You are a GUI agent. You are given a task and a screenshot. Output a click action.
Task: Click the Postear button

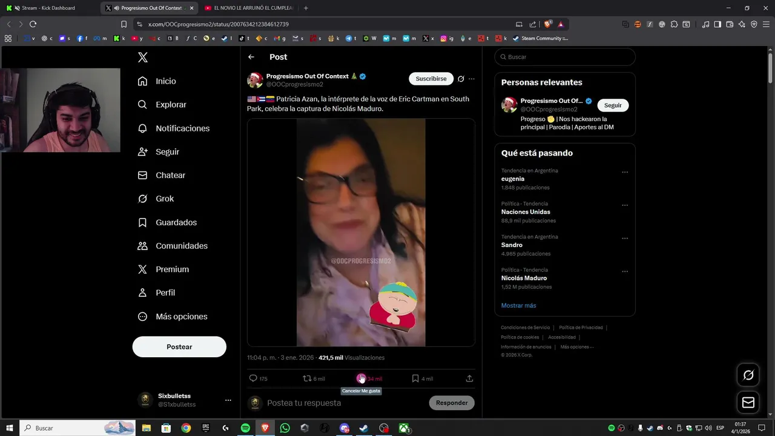tap(179, 347)
